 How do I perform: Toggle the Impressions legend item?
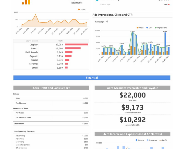pyautogui.click(x=161, y=28)
